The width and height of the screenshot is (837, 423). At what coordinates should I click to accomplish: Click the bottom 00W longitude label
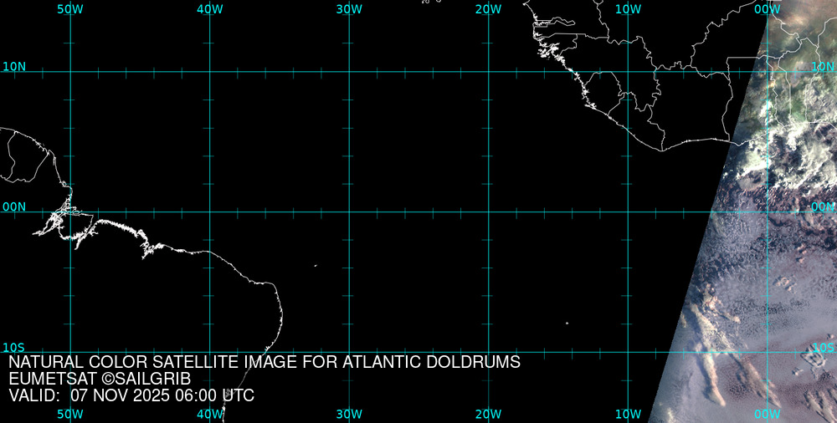pos(767,414)
